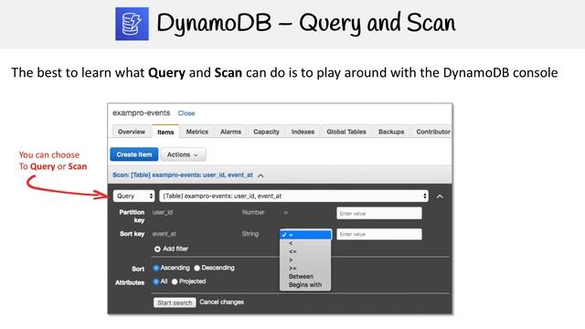The image size is (585, 329).
Task: Click the Close link beside exampro-events
Action: pyautogui.click(x=186, y=113)
